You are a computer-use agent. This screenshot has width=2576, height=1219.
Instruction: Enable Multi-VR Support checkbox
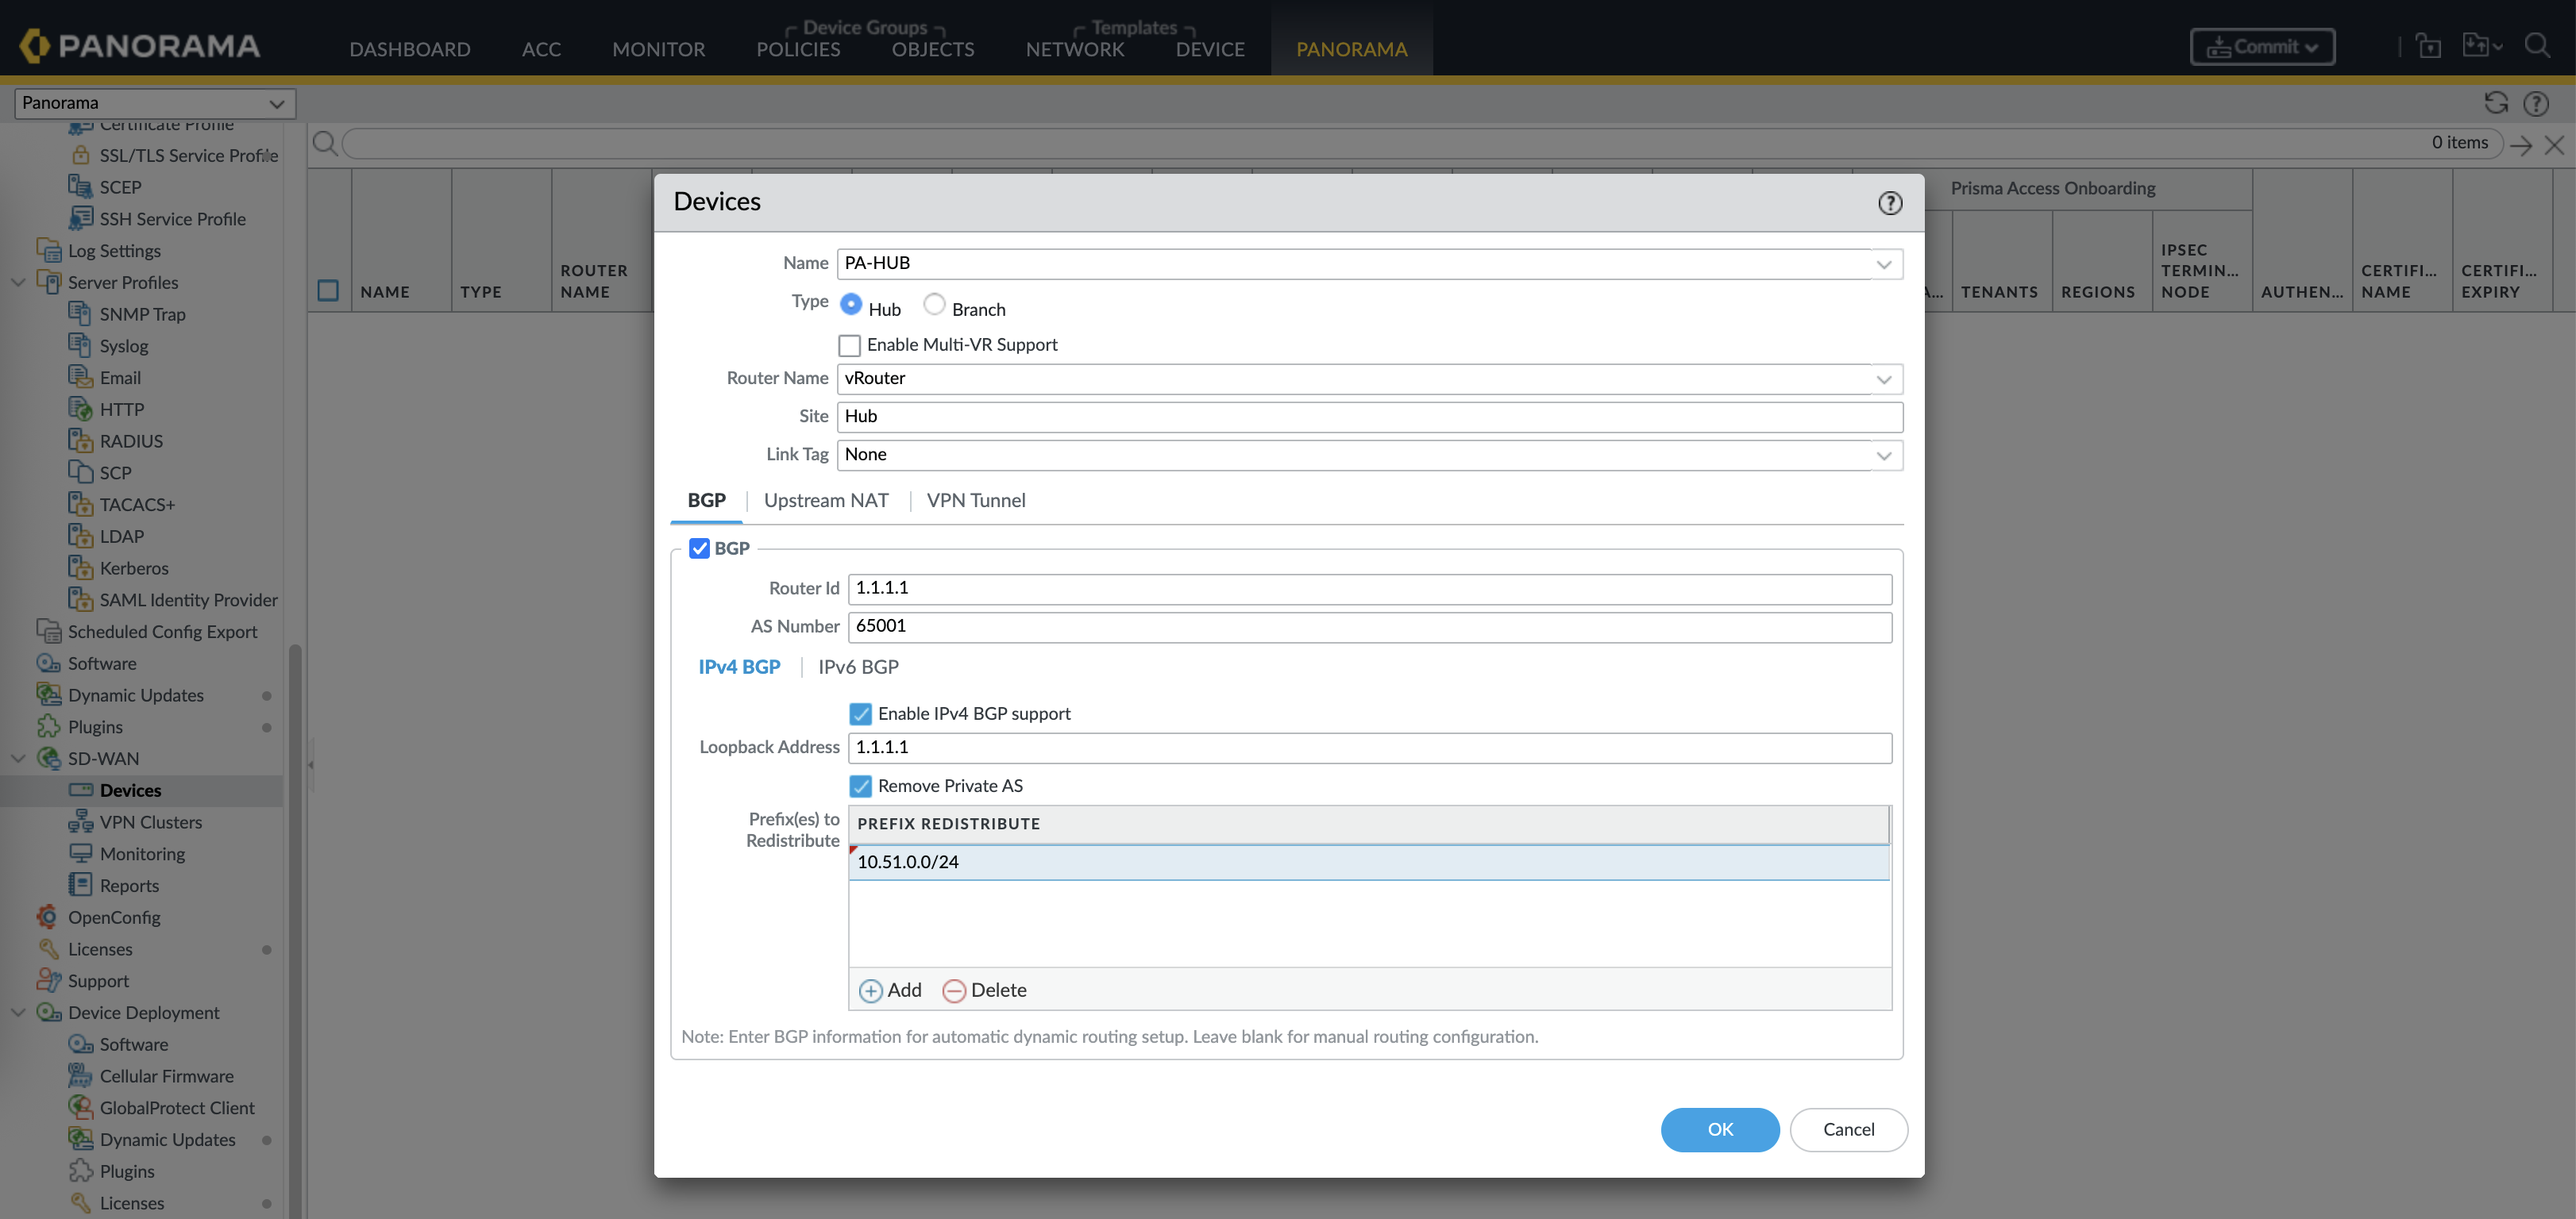849,344
